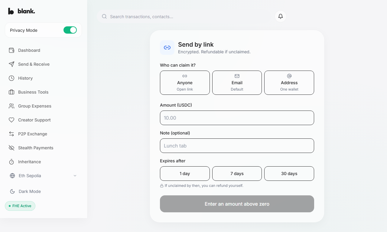Image resolution: width=387 pixels, height=232 pixels.
Task: Click the FHE Active status badge
Action: click(x=20, y=206)
